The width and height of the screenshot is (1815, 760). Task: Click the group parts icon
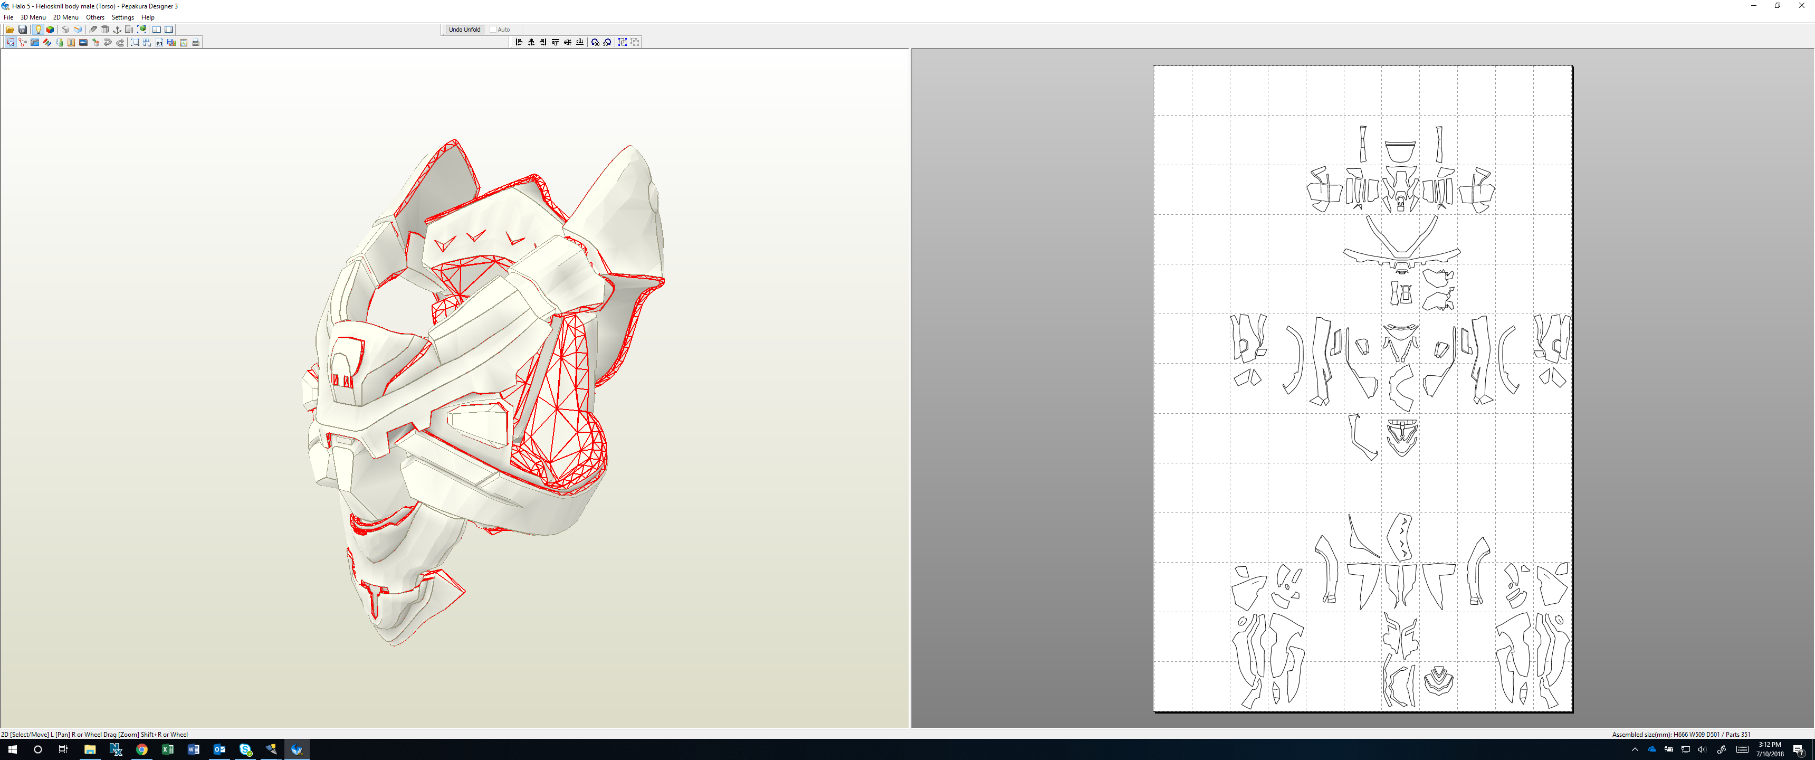(x=622, y=42)
